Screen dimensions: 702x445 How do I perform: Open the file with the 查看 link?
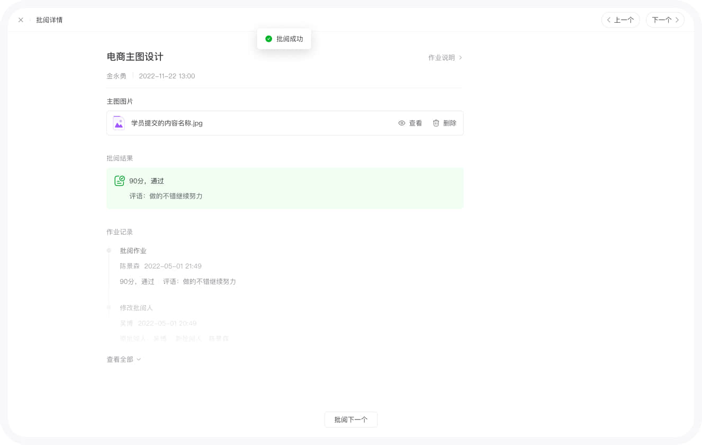click(415, 123)
